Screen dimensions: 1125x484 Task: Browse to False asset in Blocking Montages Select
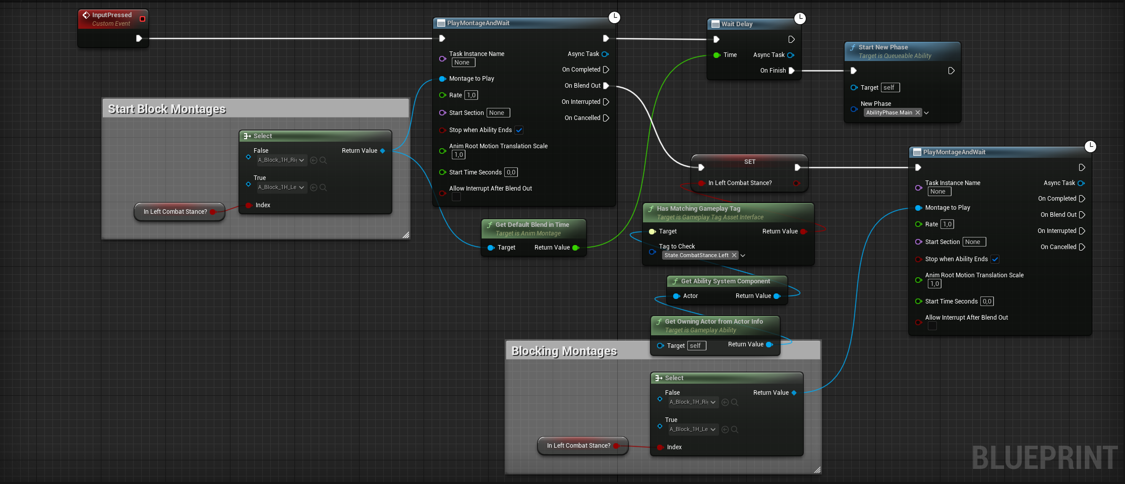[x=735, y=402]
